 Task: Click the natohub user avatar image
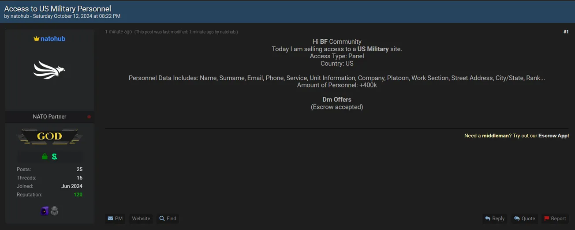49,70
